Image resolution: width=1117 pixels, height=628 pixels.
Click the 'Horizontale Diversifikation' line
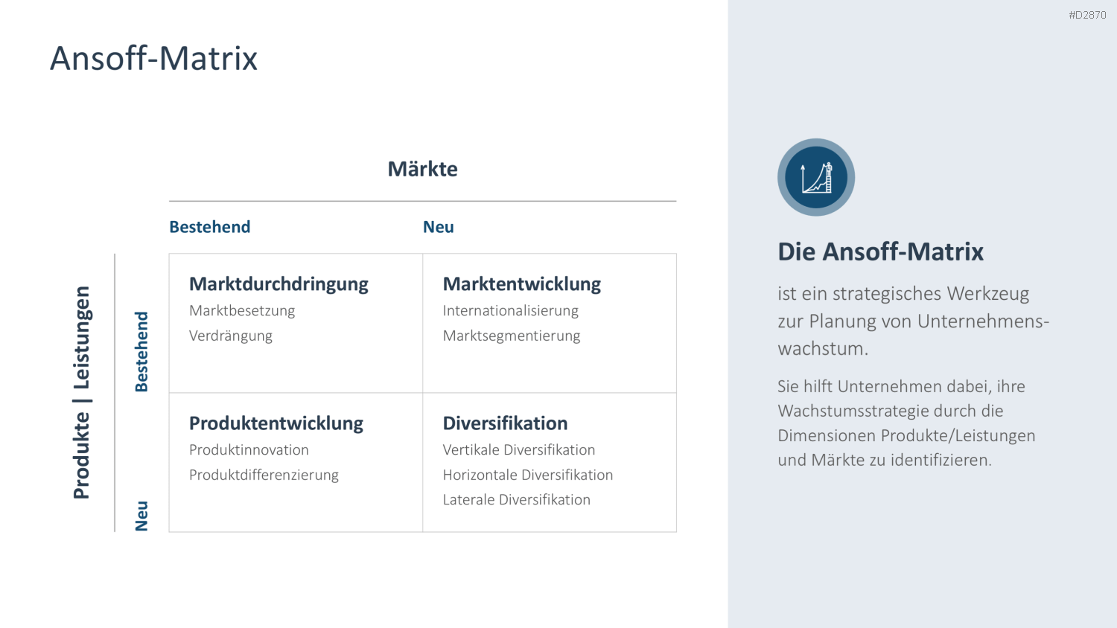pyautogui.click(x=528, y=475)
